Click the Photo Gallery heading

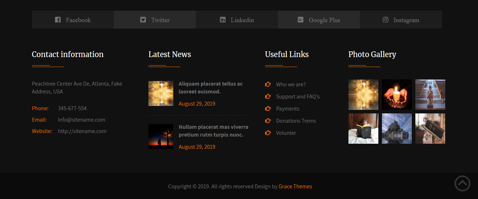pos(372,54)
